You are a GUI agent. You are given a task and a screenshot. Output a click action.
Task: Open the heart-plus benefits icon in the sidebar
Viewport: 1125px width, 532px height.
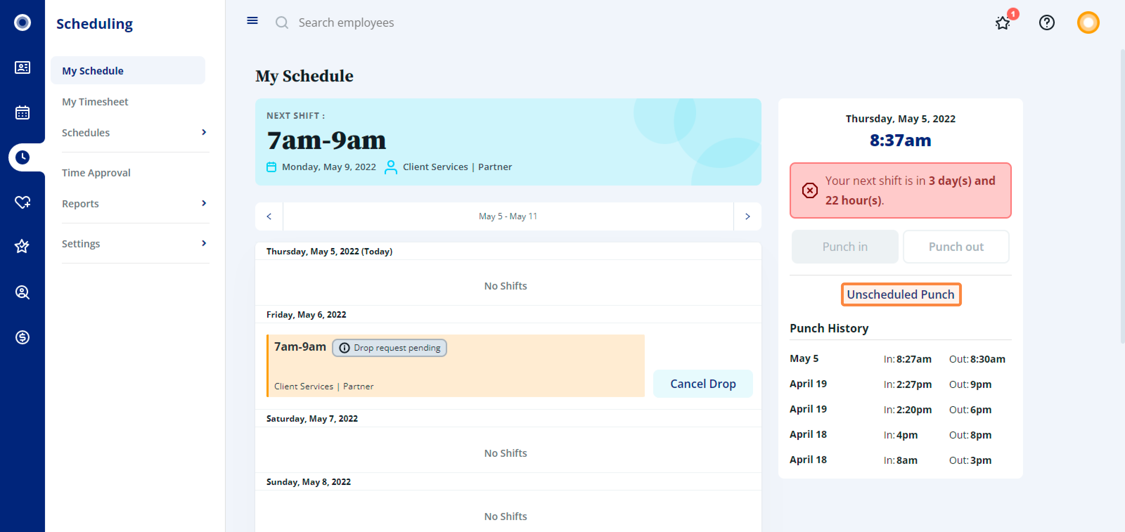(x=22, y=202)
